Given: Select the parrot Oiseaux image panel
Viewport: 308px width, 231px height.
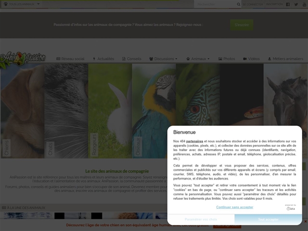Looking at the screenshot, I should 154,111.
